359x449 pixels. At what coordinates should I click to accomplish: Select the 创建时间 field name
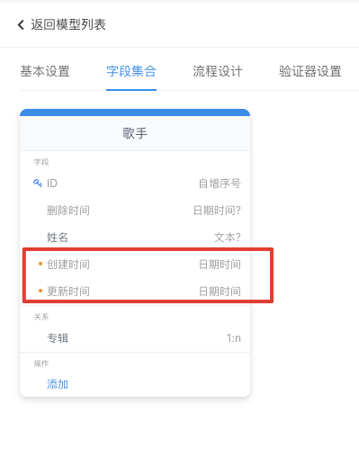68,265
